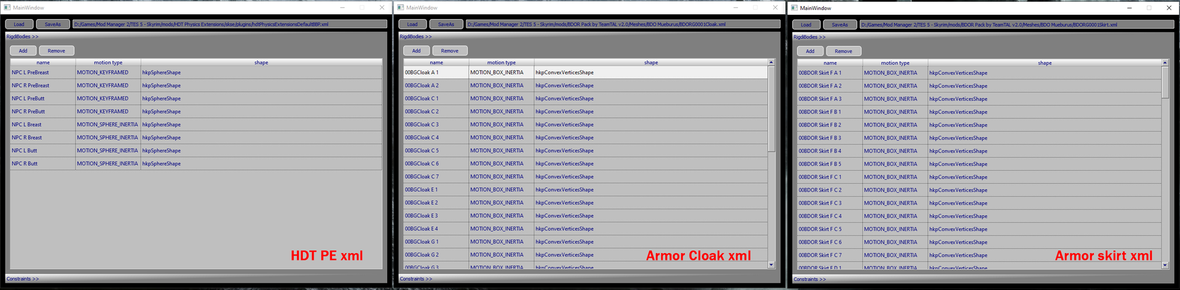Click the BDORG0001Skirt.xml path field
Image resolution: width=1180 pixels, height=290 pixels.
click(x=1017, y=25)
